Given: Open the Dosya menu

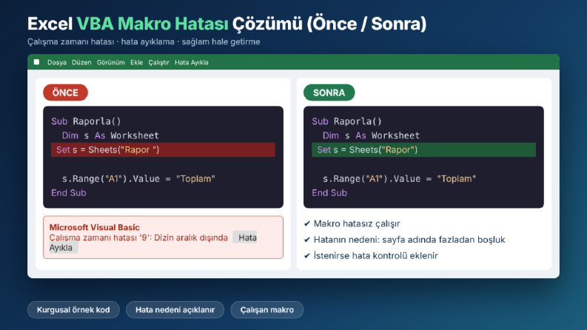Looking at the screenshot, I should tap(57, 62).
